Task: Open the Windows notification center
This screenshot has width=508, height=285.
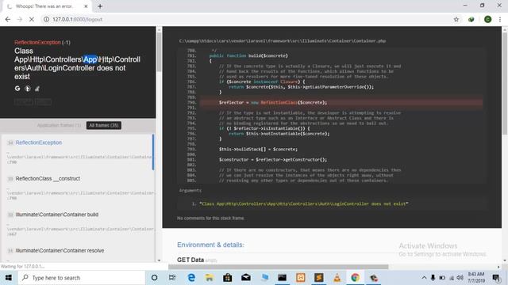Action: [495, 278]
